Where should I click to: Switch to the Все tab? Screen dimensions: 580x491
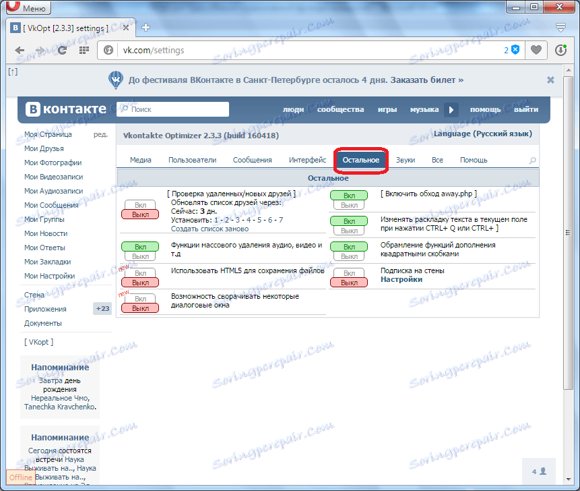point(437,160)
